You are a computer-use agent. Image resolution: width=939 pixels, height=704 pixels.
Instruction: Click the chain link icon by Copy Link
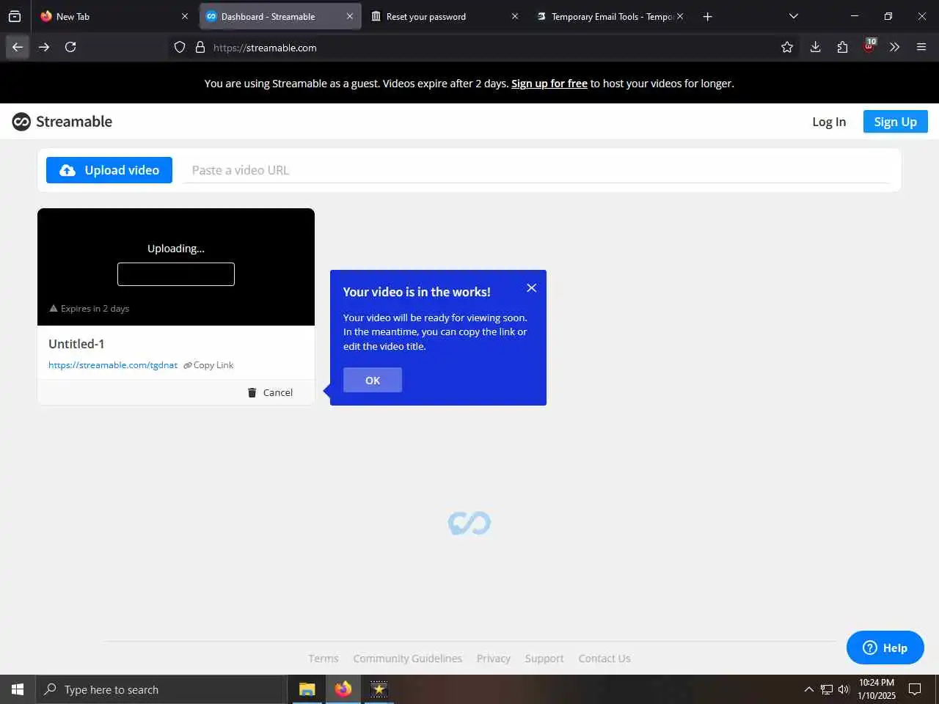pyautogui.click(x=188, y=365)
